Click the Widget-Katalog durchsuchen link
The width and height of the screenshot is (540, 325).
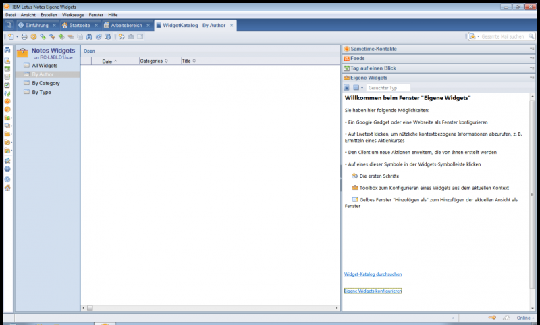373,274
